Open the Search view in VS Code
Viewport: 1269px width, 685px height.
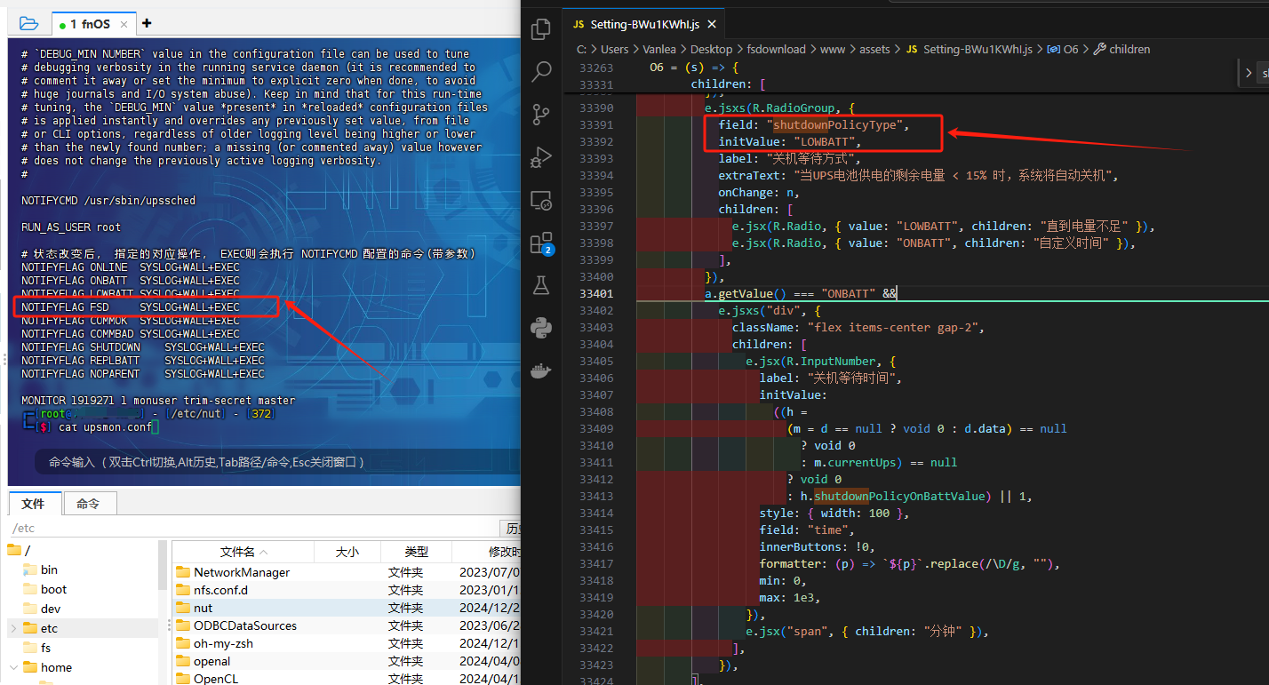(540, 72)
